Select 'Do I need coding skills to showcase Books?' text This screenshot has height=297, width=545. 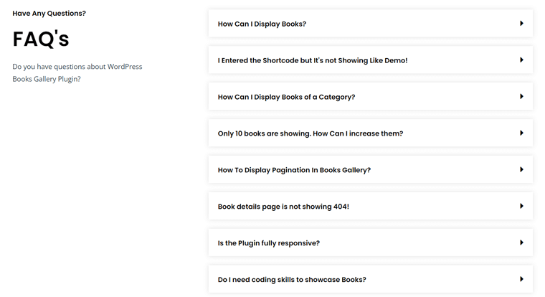(x=292, y=280)
